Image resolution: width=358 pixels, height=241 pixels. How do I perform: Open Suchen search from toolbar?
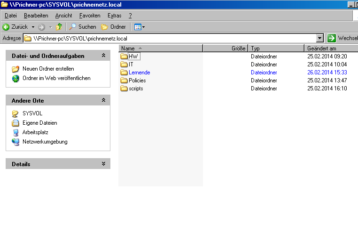(83, 27)
